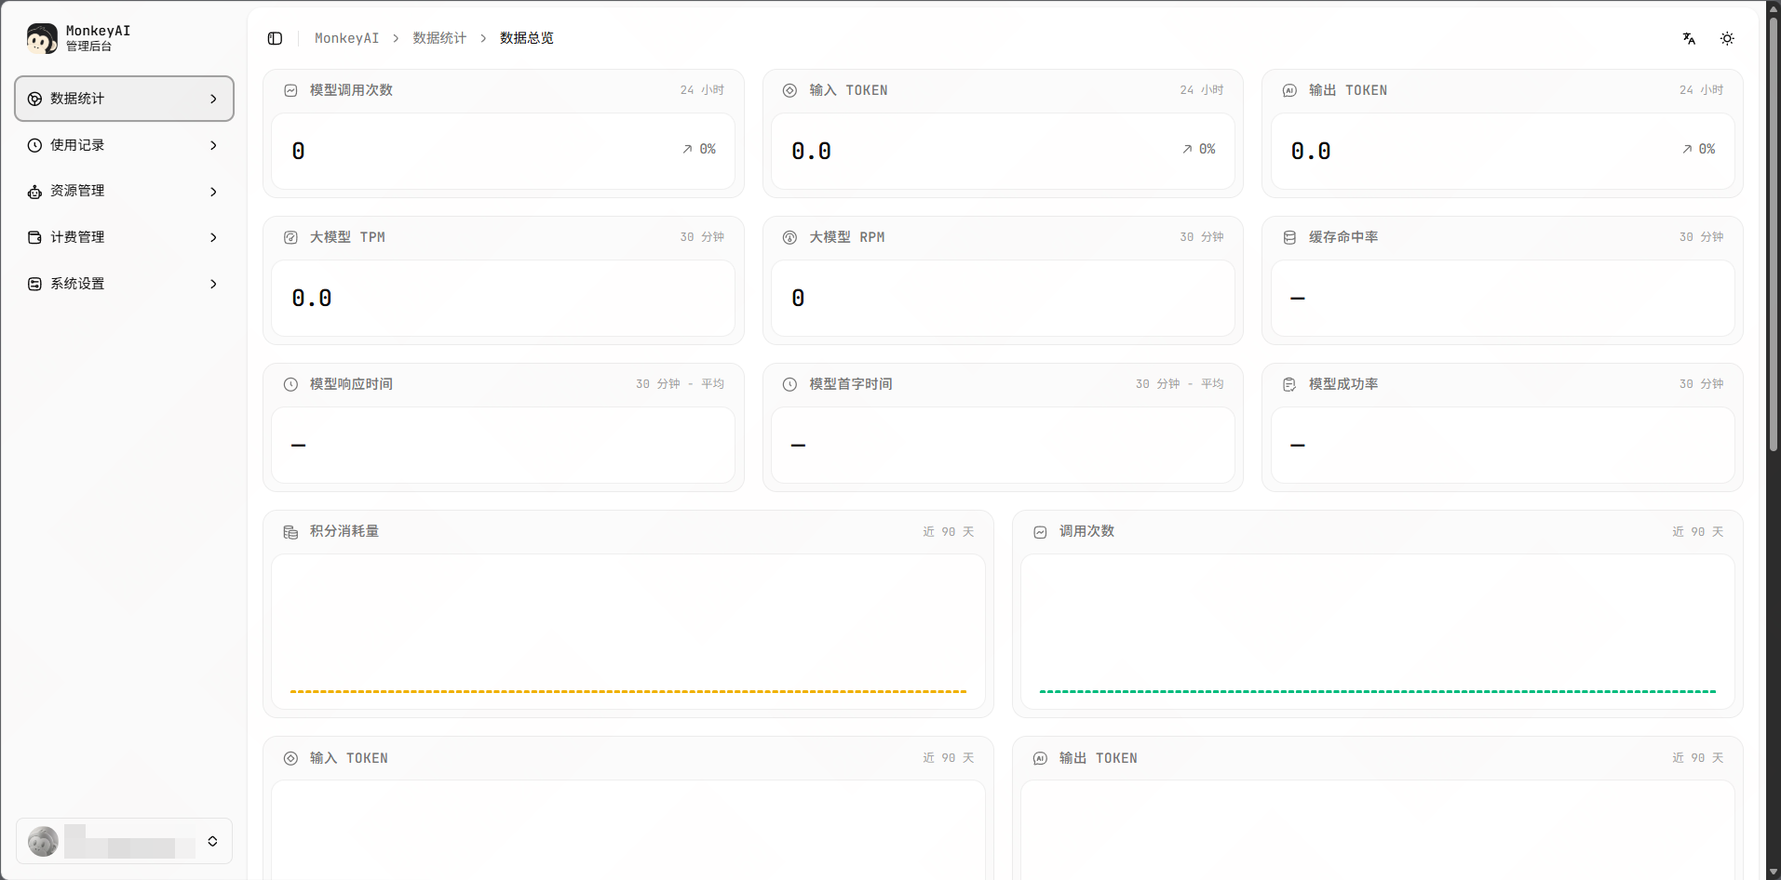The height and width of the screenshot is (880, 1781).
Task: Click the 计费管理 wallet icon
Action: [34, 237]
